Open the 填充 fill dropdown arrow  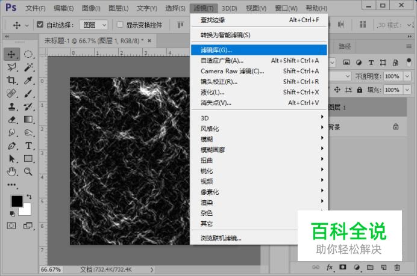(x=407, y=90)
